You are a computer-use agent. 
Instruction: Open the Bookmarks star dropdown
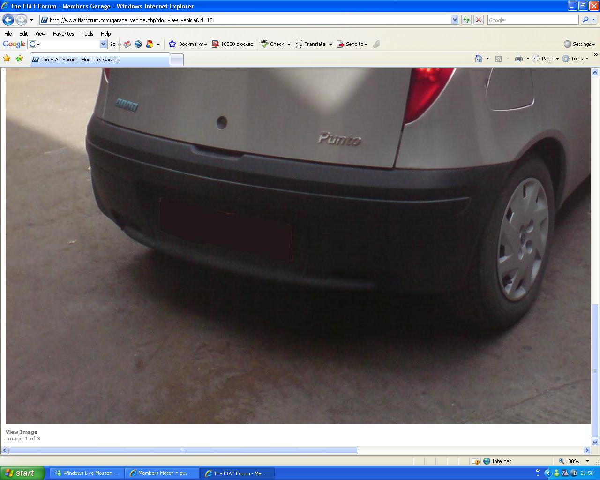[x=187, y=44]
